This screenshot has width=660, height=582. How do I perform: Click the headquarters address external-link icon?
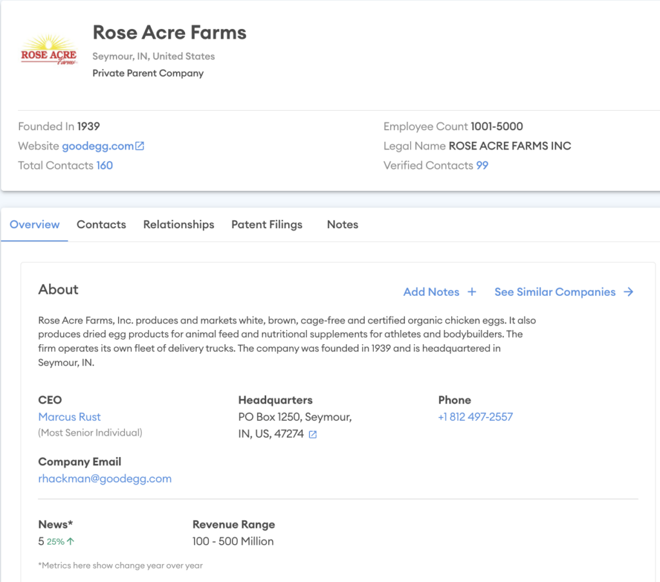313,434
